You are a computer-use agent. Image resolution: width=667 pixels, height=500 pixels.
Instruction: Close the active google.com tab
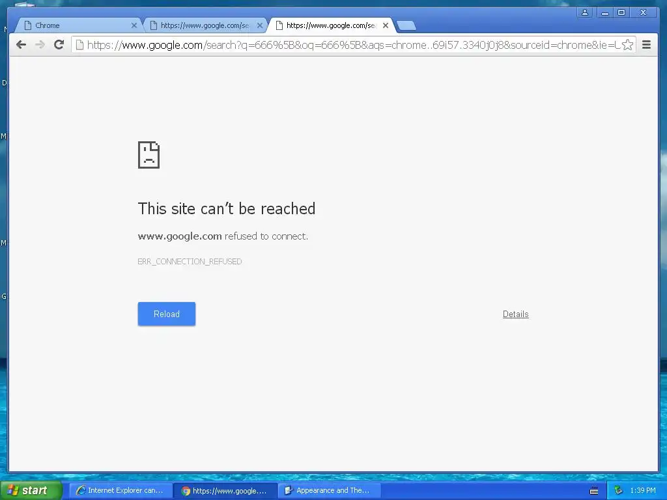click(x=386, y=25)
